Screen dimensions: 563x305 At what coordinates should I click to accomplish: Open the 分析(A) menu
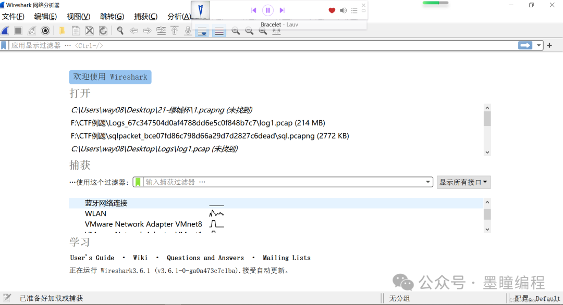179,17
